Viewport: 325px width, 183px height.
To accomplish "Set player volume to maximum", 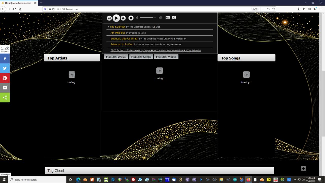I will pyautogui.click(x=160, y=18).
